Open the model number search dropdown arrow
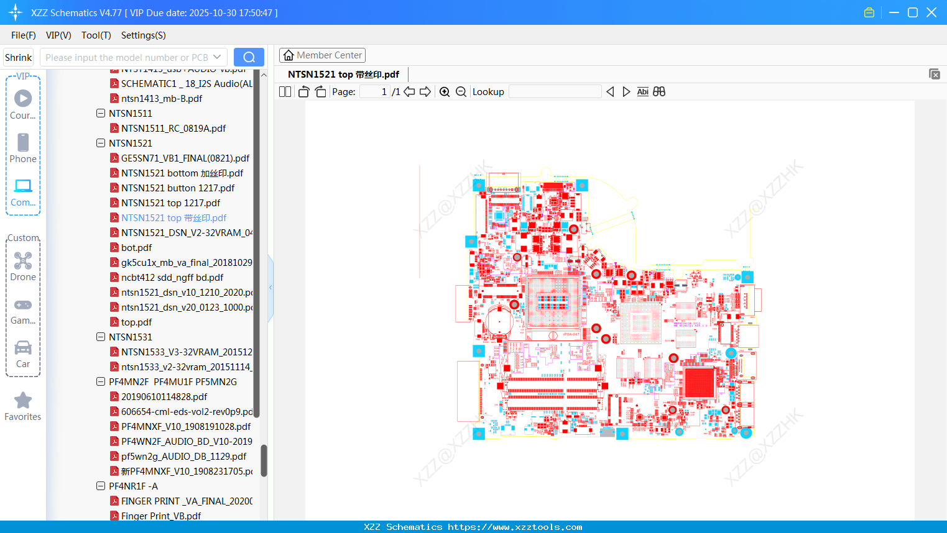Screen dimensions: 947x533 217,57
